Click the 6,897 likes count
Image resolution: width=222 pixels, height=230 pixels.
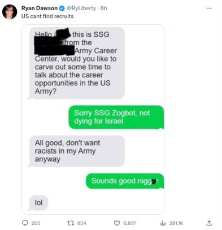pyautogui.click(x=130, y=223)
